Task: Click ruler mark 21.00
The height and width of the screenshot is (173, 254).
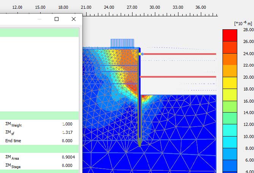Action: 86,7
